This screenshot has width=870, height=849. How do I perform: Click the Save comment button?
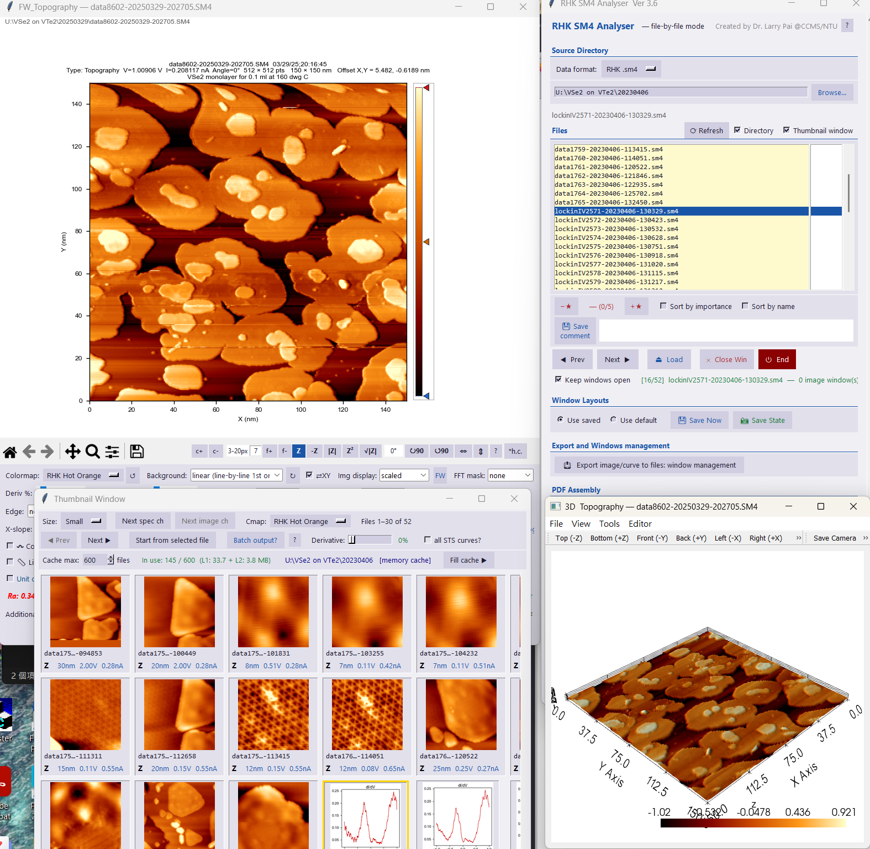point(575,331)
